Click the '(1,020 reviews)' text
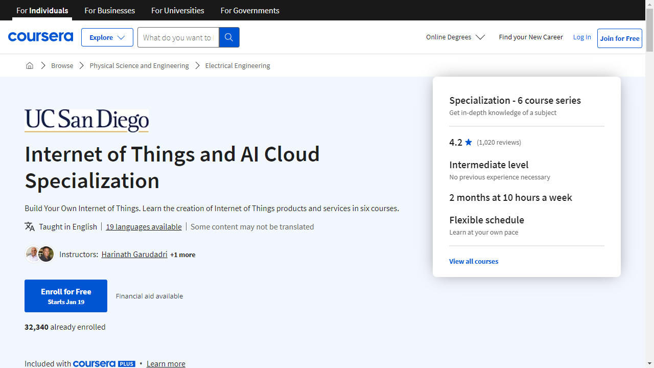Screen dimensions: 654x368 (499, 142)
